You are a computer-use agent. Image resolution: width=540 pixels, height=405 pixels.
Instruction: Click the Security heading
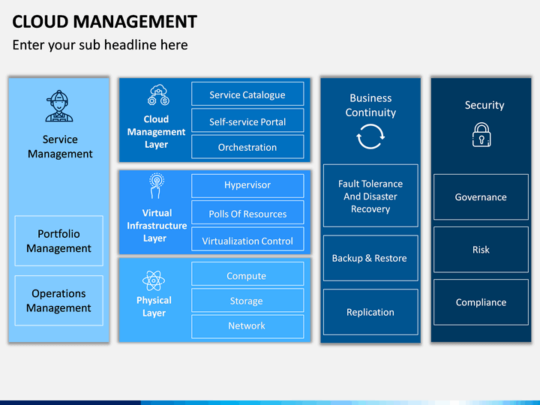point(484,105)
